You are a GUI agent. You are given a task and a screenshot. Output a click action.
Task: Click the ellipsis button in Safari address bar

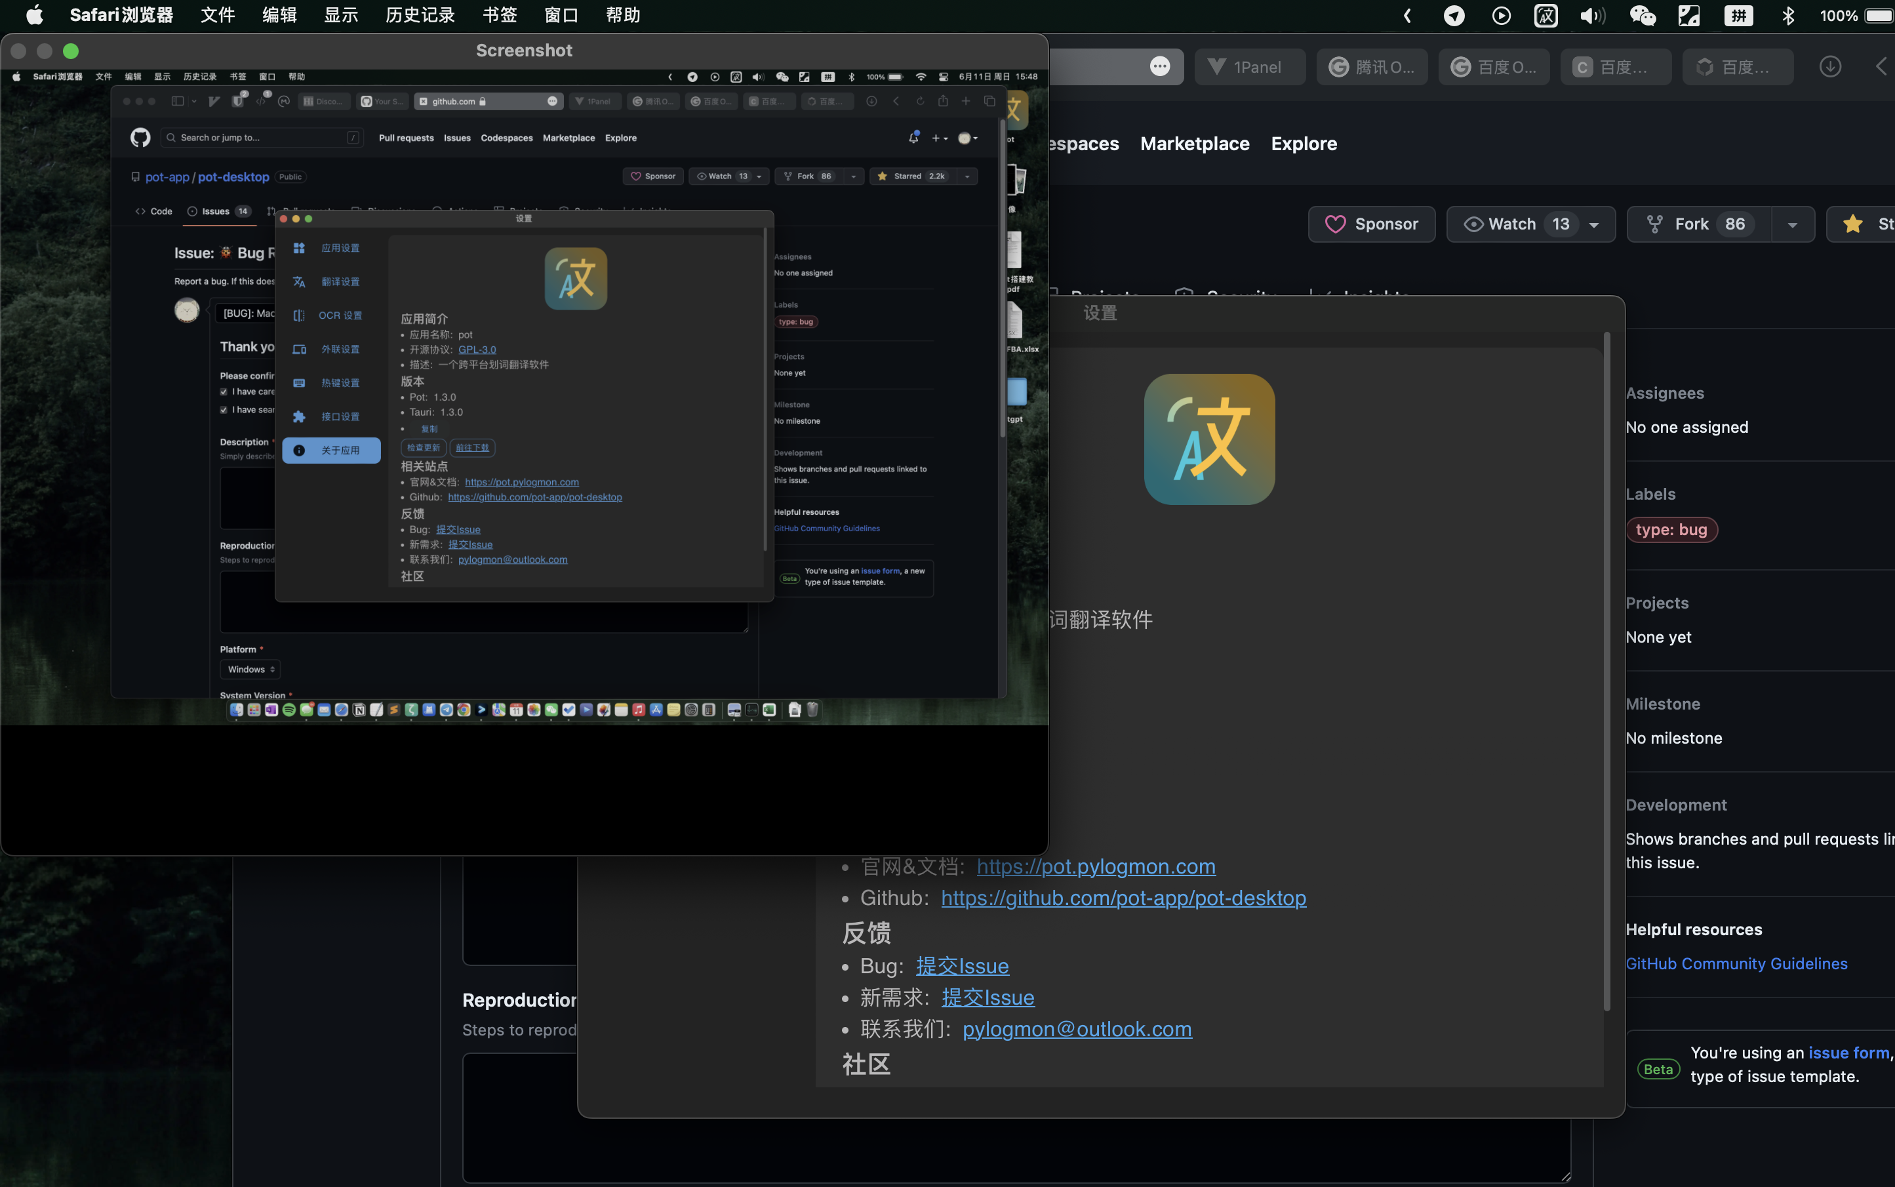(x=1159, y=67)
